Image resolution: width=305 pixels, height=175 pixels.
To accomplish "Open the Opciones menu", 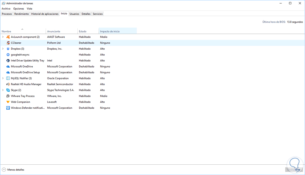I will pyautogui.click(x=19, y=9).
